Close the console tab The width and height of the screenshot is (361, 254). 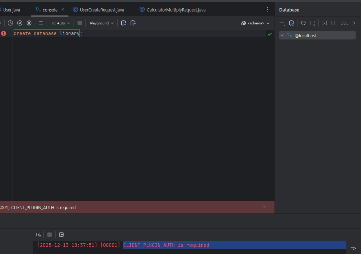pyautogui.click(x=63, y=10)
